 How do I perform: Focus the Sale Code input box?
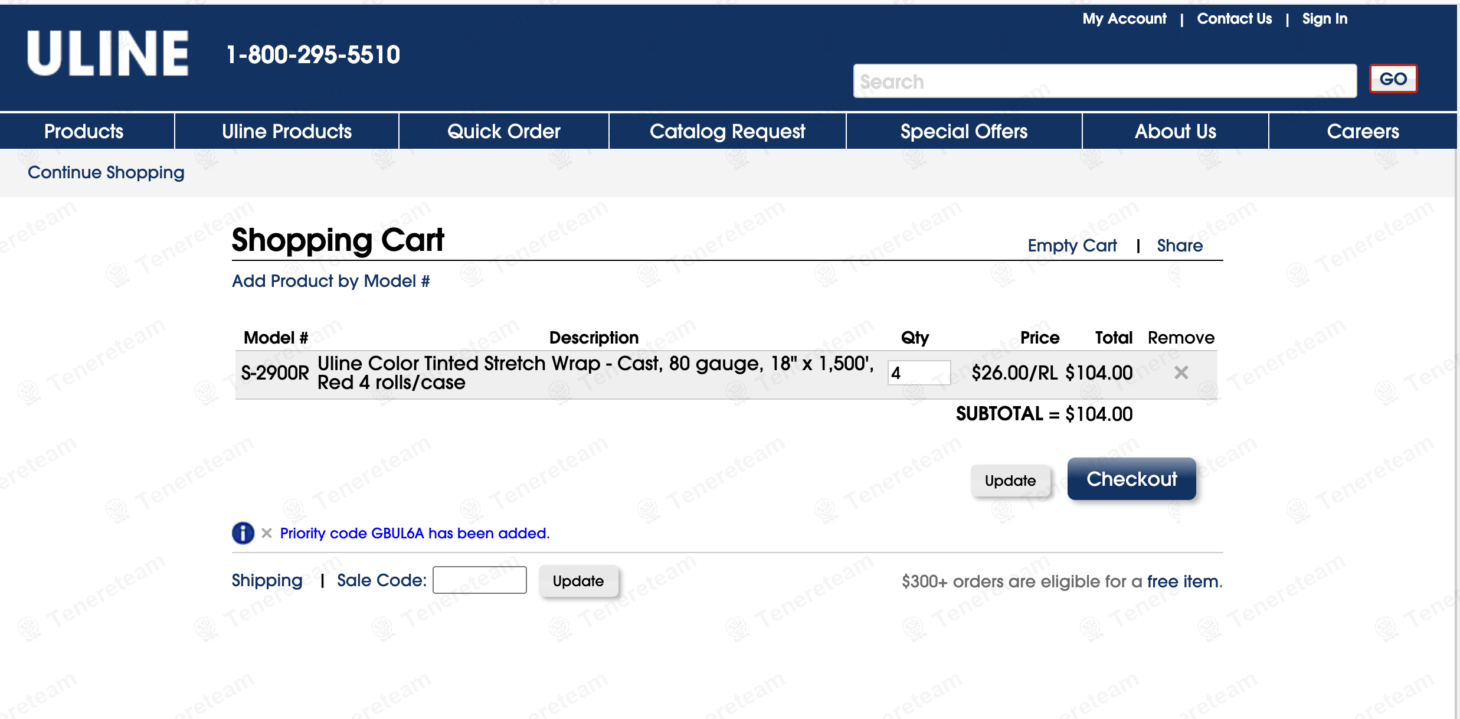click(x=479, y=580)
